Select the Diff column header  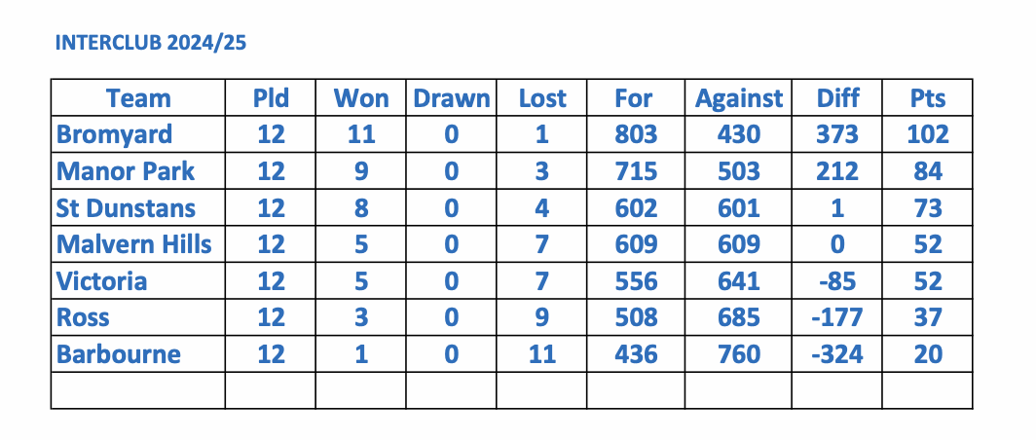[836, 98]
